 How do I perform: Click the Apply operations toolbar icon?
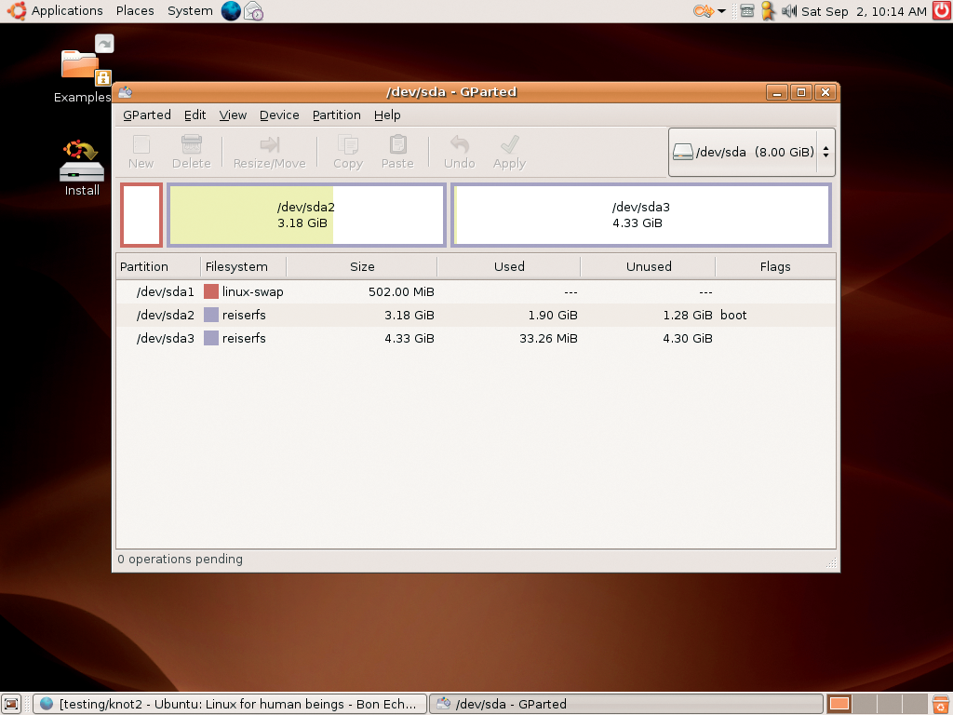509,152
